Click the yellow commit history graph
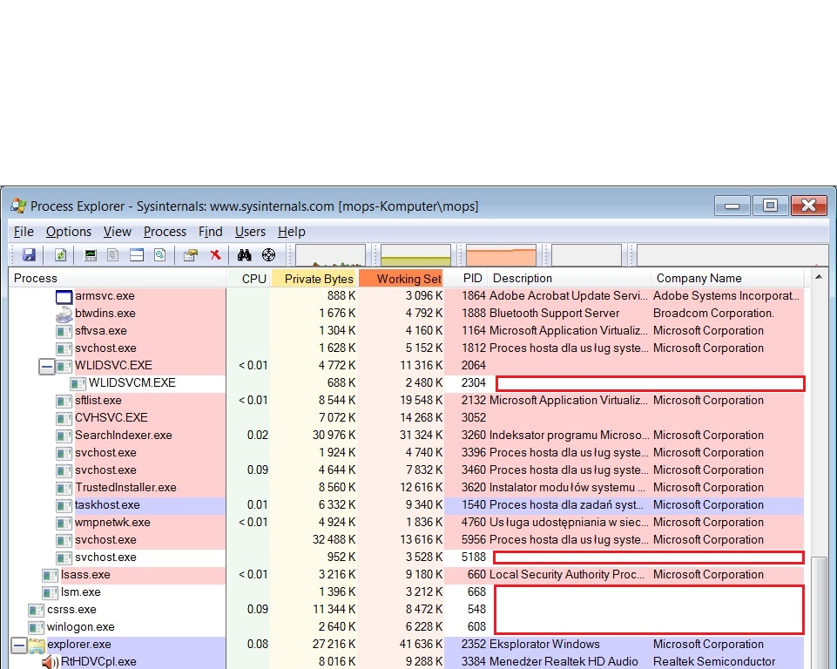 [415, 255]
